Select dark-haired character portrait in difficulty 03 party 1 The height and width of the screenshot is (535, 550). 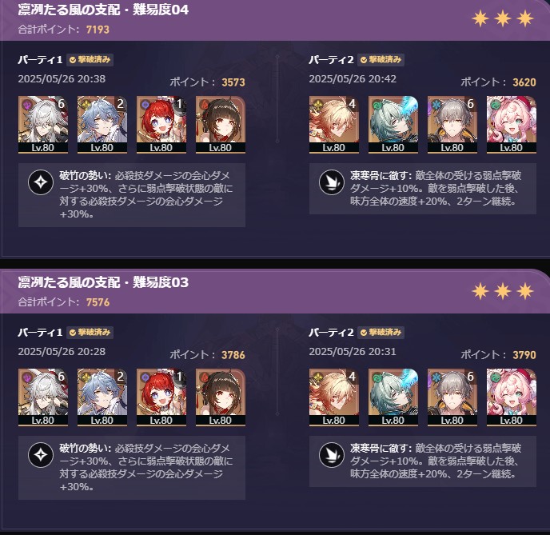pos(221,397)
